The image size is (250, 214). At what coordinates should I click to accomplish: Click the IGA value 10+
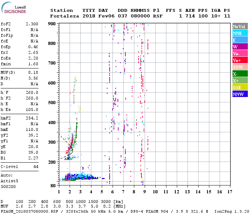[216, 16]
